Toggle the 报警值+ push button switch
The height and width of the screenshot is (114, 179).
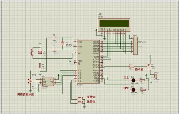click(81, 98)
